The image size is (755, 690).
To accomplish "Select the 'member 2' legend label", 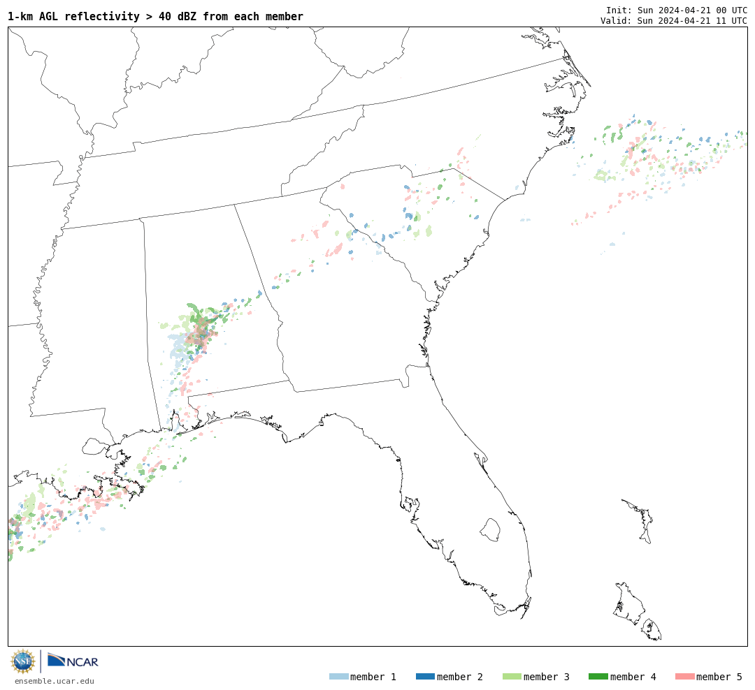I will pos(460,677).
